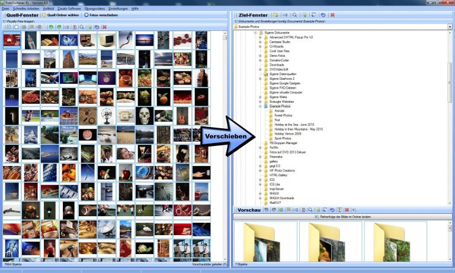The height and width of the screenshot is (273, 455).
Task: Collapse the Example-Photos tree node
Action: click(260, 106)
